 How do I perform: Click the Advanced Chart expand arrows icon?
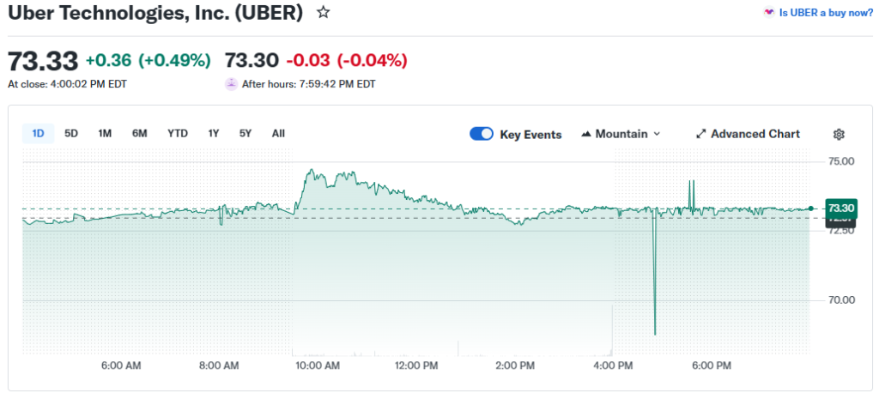(x=700, y=134)
